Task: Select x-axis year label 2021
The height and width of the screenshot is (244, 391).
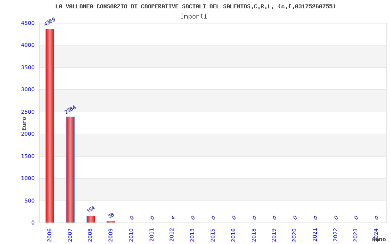Action: point(315,235)
